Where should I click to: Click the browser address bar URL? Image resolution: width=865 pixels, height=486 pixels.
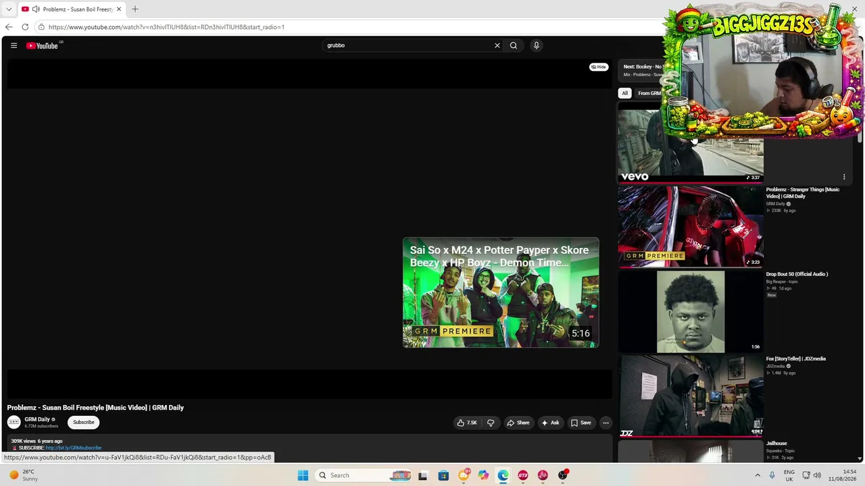click(x=166, y=27)
